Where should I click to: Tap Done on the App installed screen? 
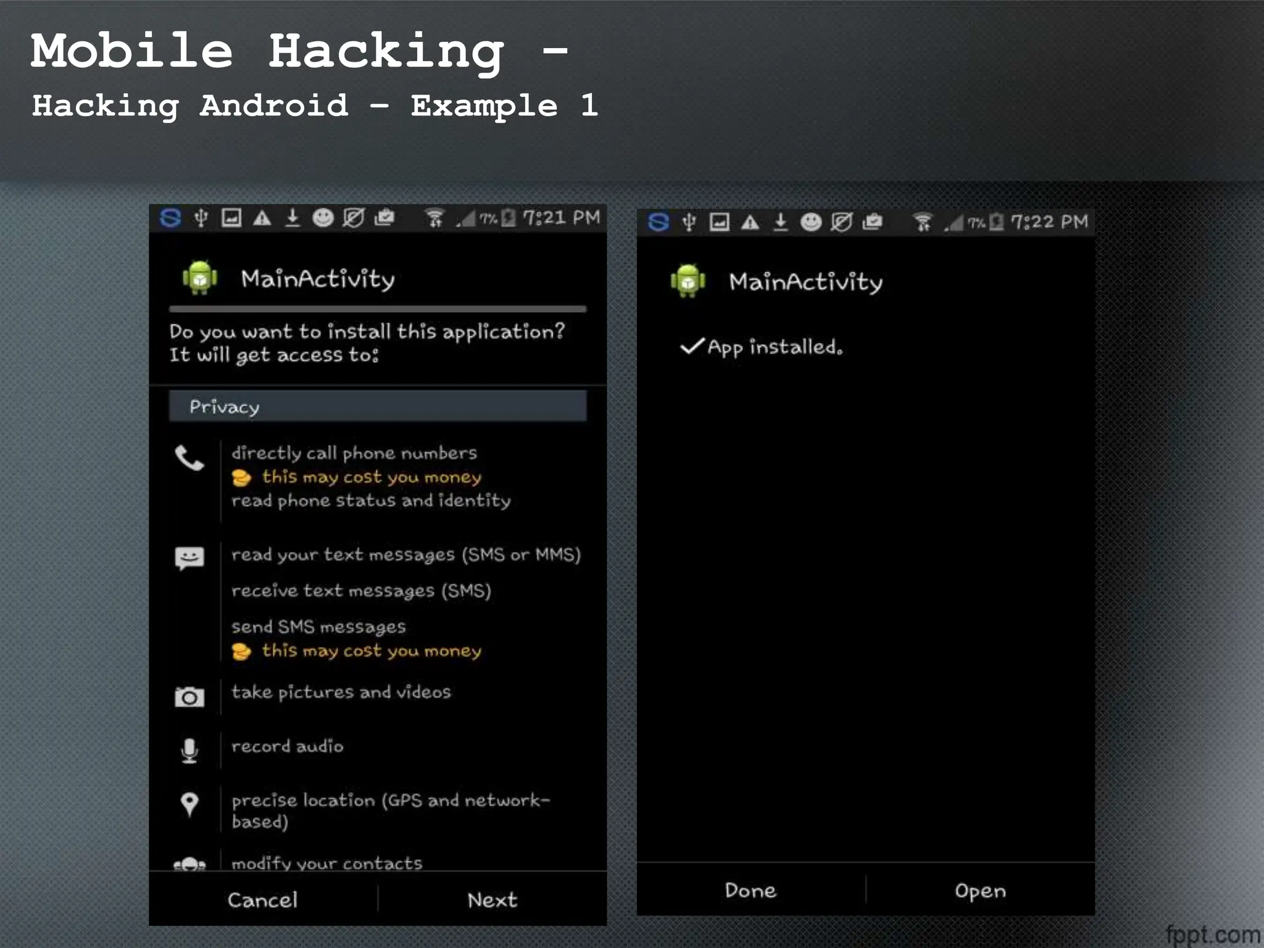tap(750, 891)
